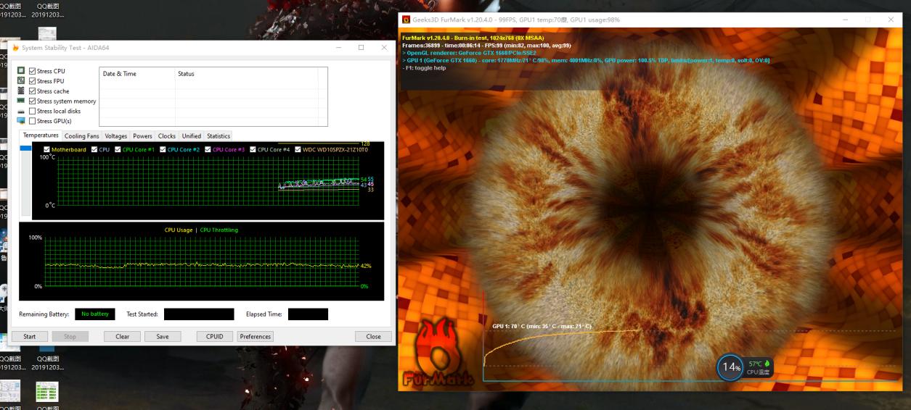
Task: Click the blue graph scale slider bar
Action: click(25, 148)
